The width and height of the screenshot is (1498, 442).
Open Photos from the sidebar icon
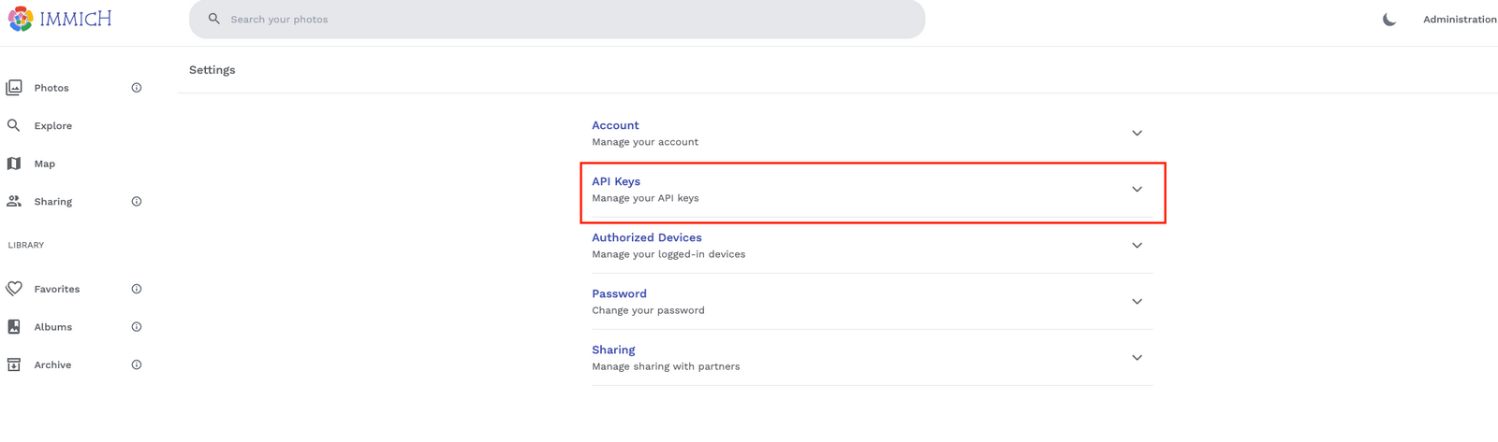pos(14,88)
